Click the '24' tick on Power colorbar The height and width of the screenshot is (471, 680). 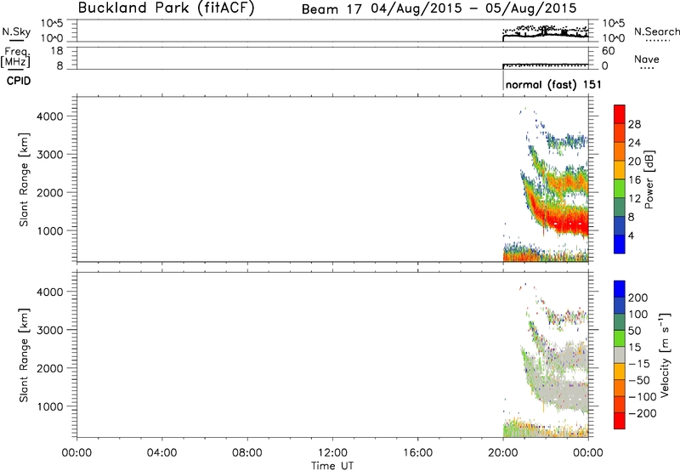click(x=634, y=143)
